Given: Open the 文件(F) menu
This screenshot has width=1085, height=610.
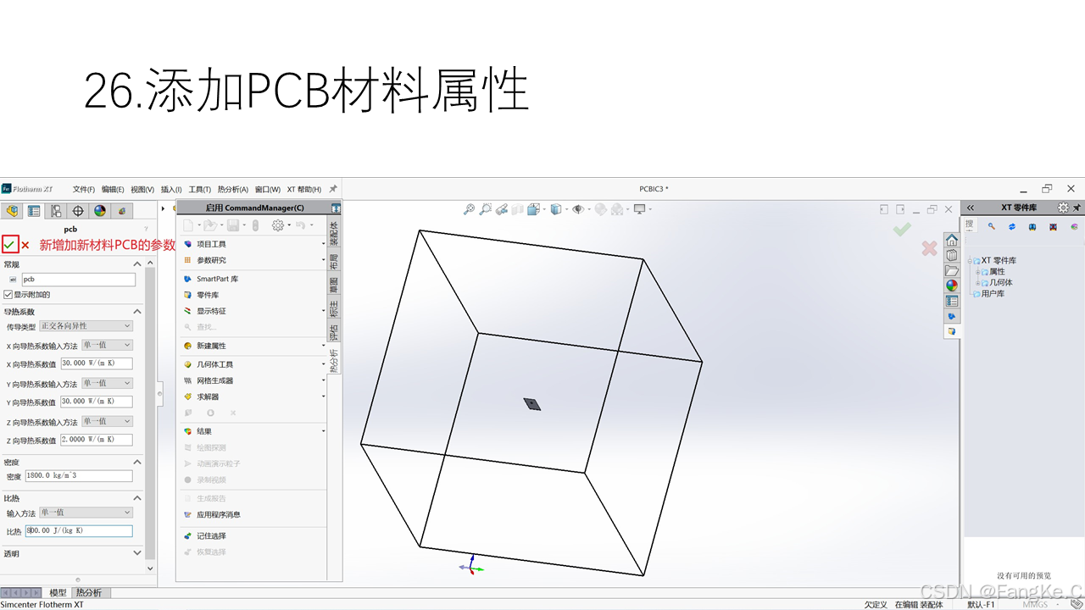Looking at the screenshot, I should (x=84, y=190).
